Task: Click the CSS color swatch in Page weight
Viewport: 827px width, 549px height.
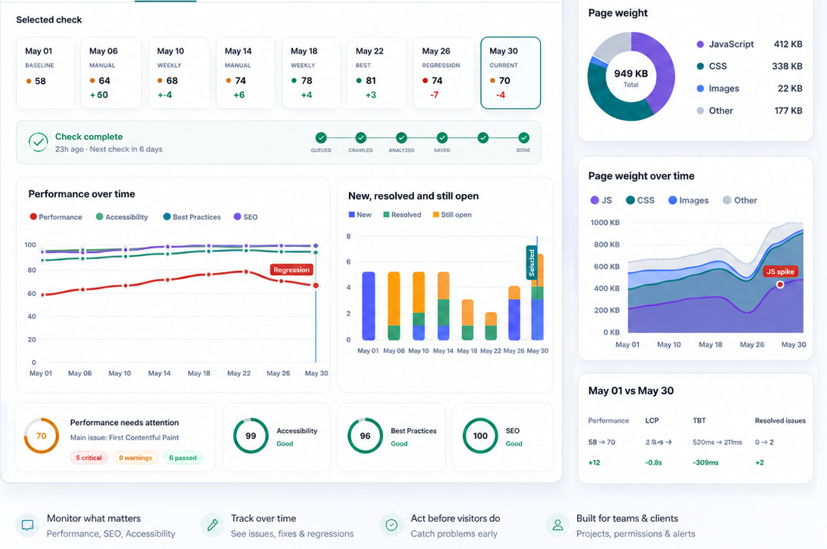Action: click(700, 66)
